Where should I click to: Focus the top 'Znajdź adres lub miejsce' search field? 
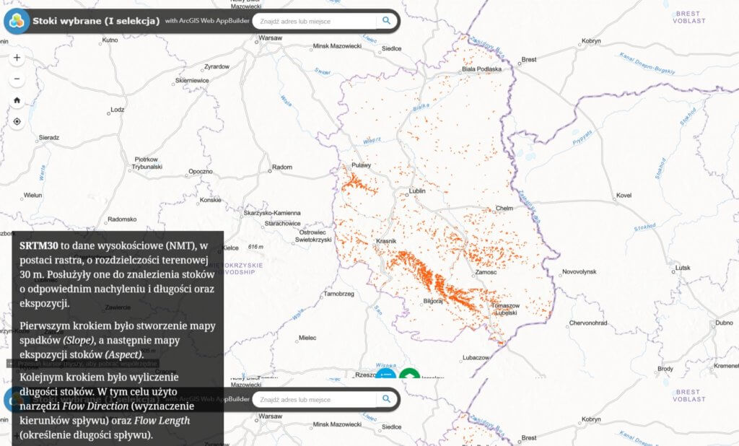click(x=315, y=21)
